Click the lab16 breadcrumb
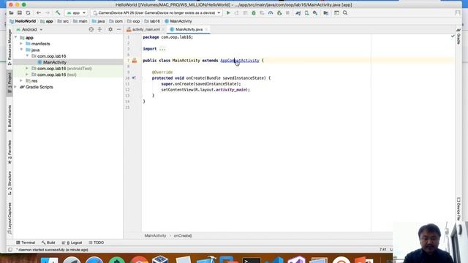The height and width of the screenshot is (263, 468). [154, 21]
